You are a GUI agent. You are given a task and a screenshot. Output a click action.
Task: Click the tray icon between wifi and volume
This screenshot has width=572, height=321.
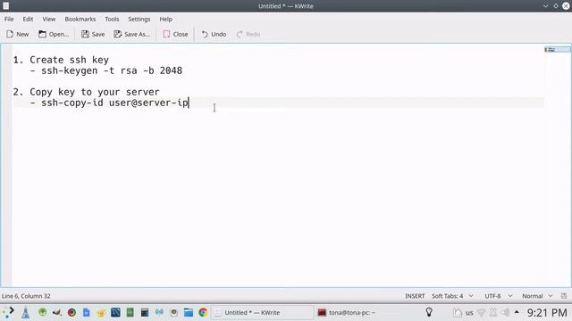[493, 312]
